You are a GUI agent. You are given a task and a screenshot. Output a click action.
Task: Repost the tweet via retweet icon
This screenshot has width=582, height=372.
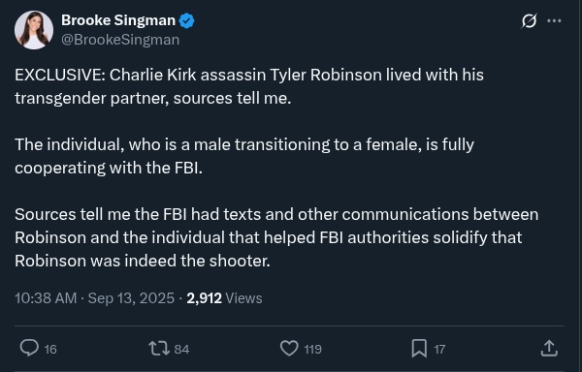159,349
